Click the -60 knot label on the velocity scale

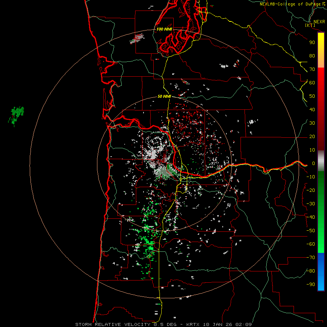click(311, 244)
